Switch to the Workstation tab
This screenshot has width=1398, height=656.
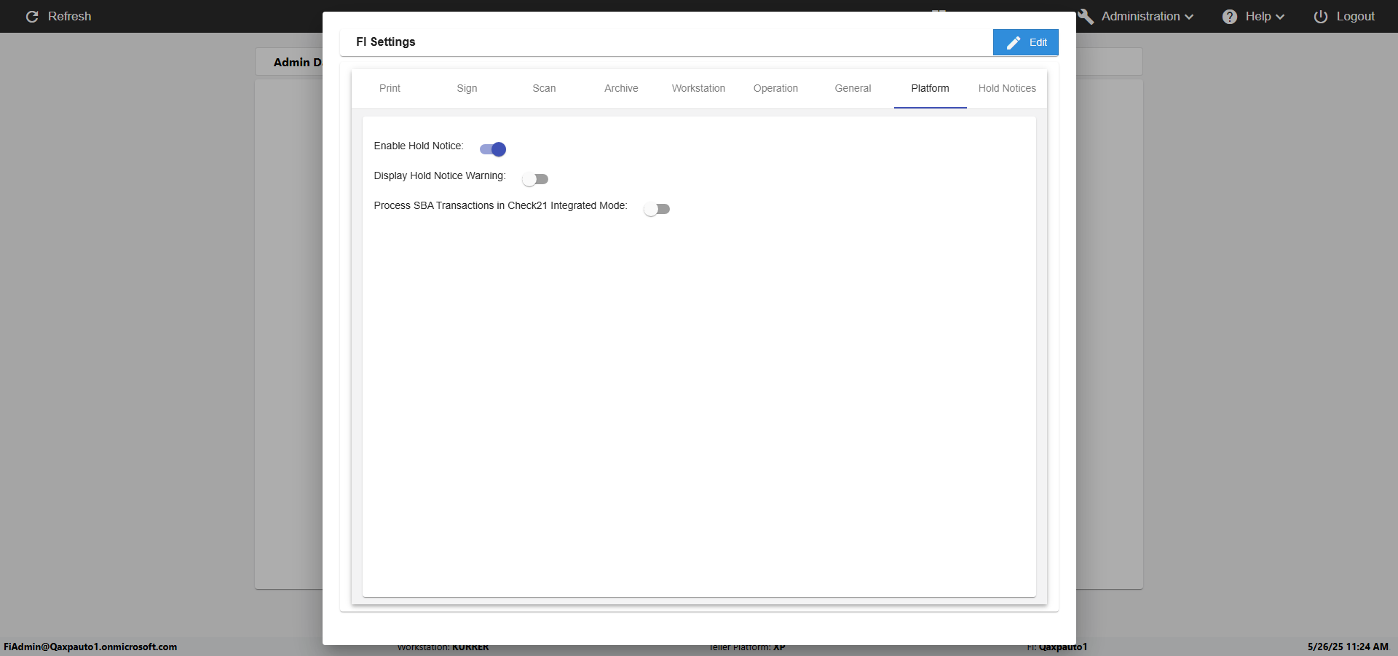[698, 88]
